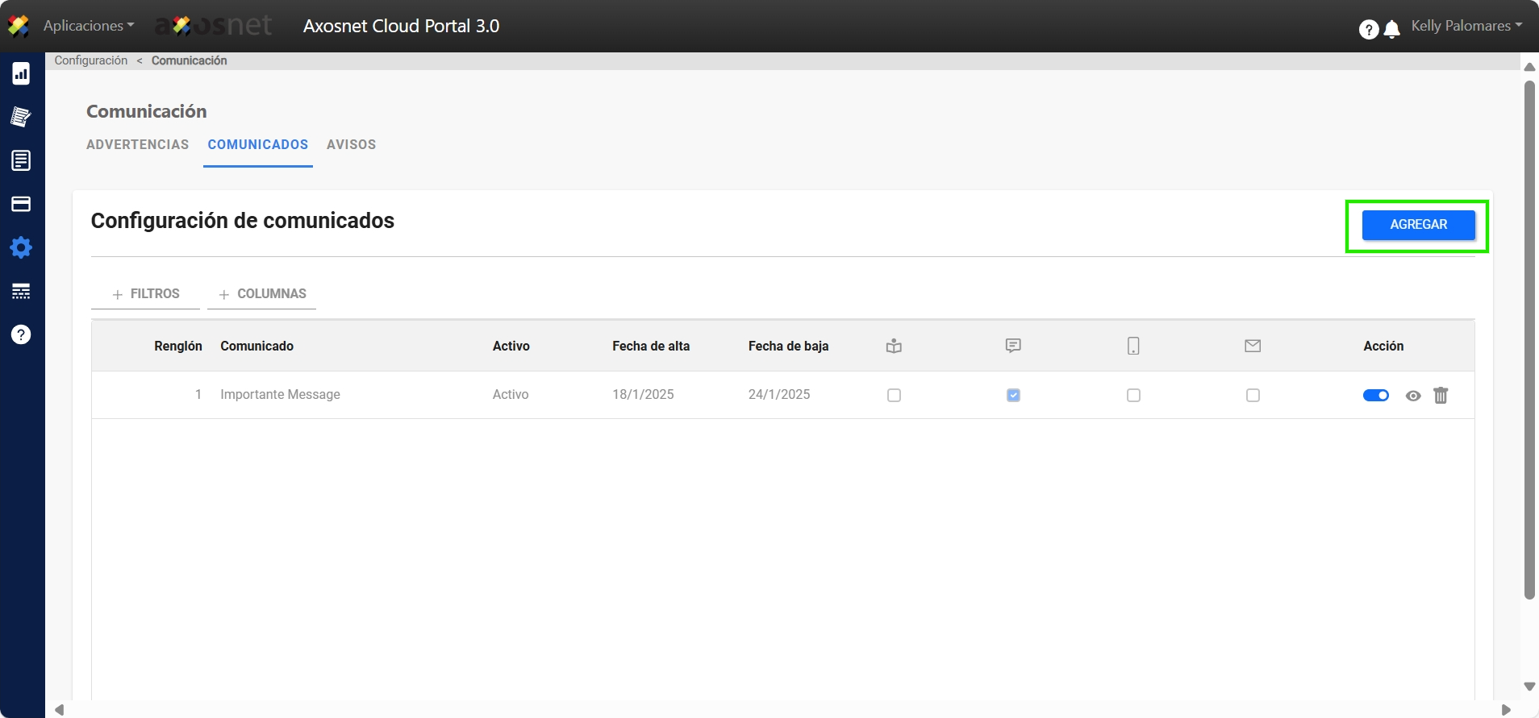Open the list report icon in sidebar
Image resolution: width=1539 pixels, height=718 pixels.
21,160
